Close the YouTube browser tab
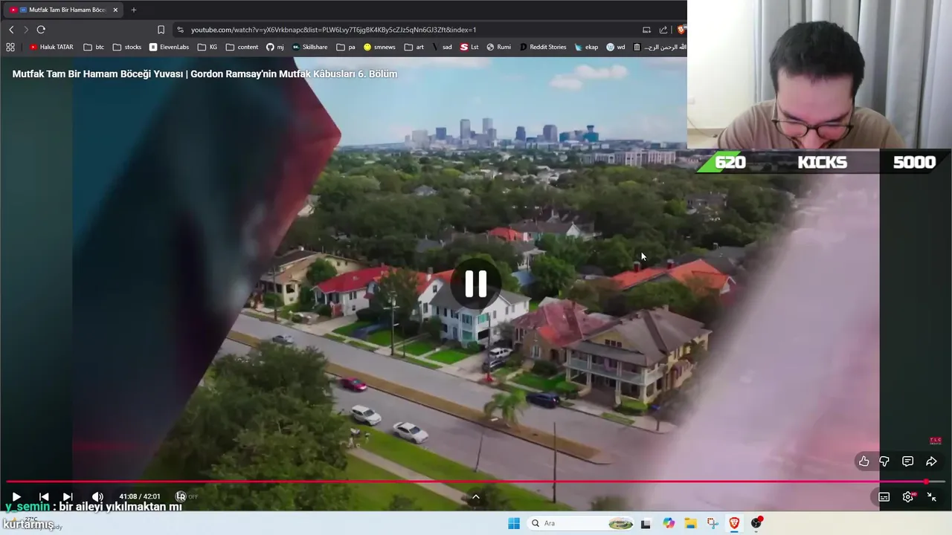This screenshot has width=952, height=535. click(x=115, y=10)
